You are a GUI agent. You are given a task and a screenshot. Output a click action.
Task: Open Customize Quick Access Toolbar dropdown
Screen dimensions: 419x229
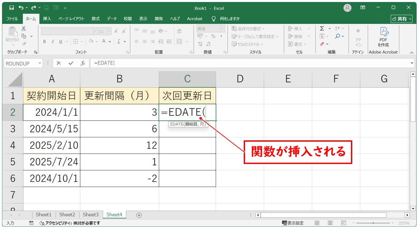[x=65, y=8]
